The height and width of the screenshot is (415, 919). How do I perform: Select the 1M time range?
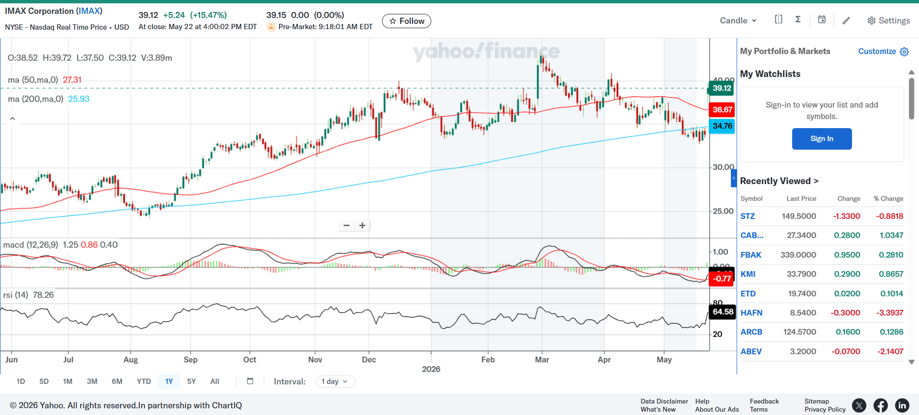tap(67, 382)
